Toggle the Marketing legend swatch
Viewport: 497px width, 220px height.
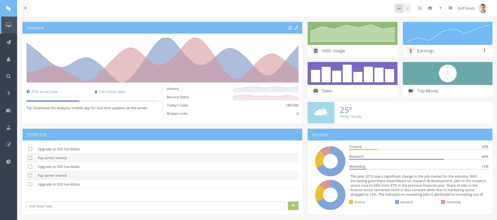pyautogui.click(x=443, y=202)
